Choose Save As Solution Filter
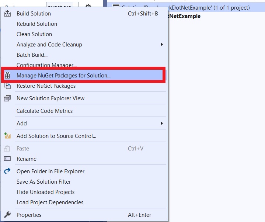The height and width of the screenshot is (222, 265). pos(43,182)
